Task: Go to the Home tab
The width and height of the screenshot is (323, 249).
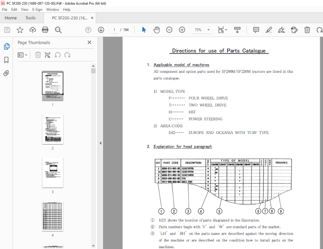Action: 11,18
